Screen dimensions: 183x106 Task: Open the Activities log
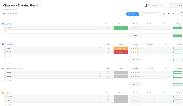tap(180, 5)
